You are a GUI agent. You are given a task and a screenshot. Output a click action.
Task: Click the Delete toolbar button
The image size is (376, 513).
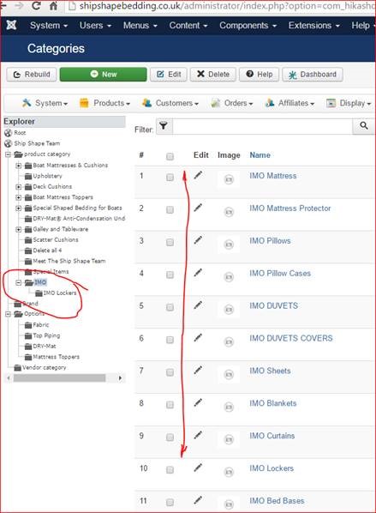click(213, 75)
